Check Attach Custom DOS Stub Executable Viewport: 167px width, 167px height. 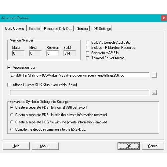pos(9,85)
